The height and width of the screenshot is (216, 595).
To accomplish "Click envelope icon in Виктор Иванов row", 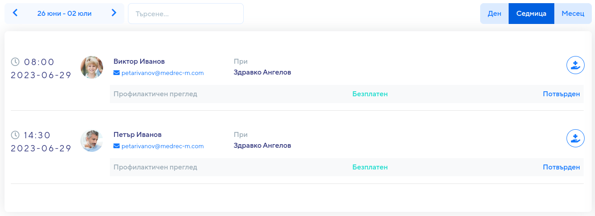I will coord(117,73).
